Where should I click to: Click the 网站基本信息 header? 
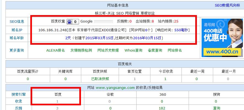[x=118, y=5]
